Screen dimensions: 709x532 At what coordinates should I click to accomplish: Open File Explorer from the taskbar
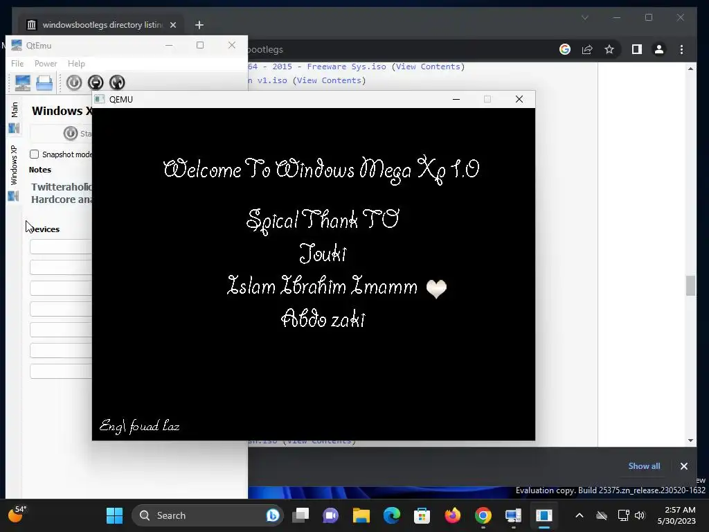(361, 515)
